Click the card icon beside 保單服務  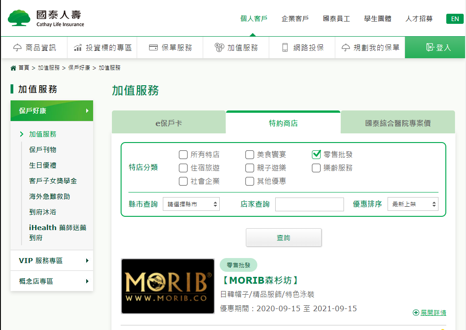[x=153, y=48]
